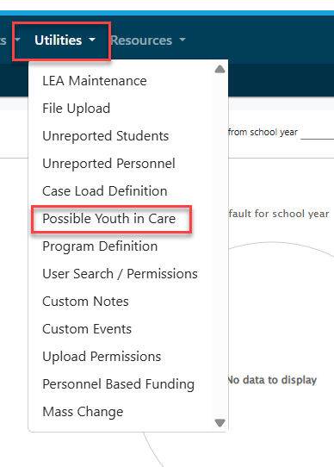Choose Possible Youth in Care

109,219
